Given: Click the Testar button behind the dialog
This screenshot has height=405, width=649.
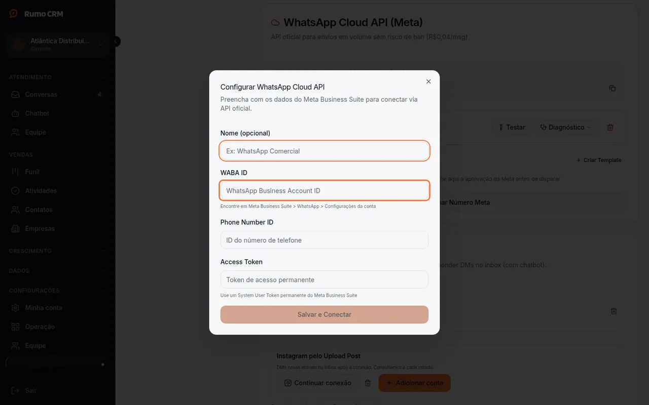Looking at the screenshot, I should click(x=512, y=127).
